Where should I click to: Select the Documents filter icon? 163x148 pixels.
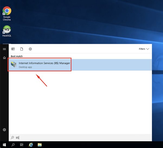(x=22, y=49)
